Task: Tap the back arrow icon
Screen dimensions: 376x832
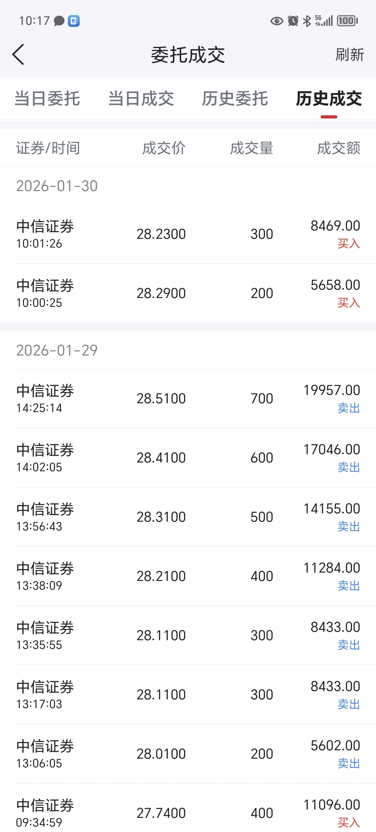Action: point(18,54)
